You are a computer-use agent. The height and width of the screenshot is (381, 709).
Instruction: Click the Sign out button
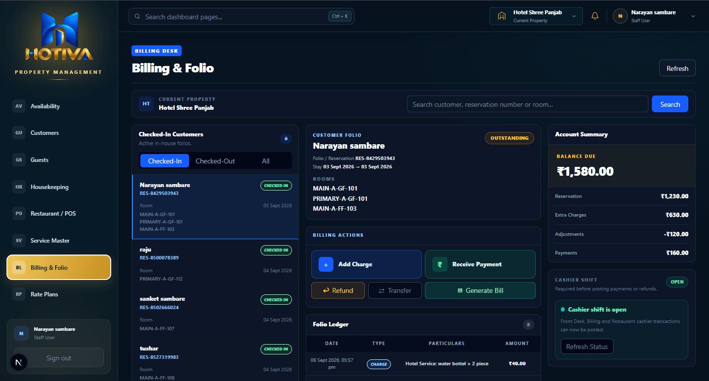[x=59, y=358]
